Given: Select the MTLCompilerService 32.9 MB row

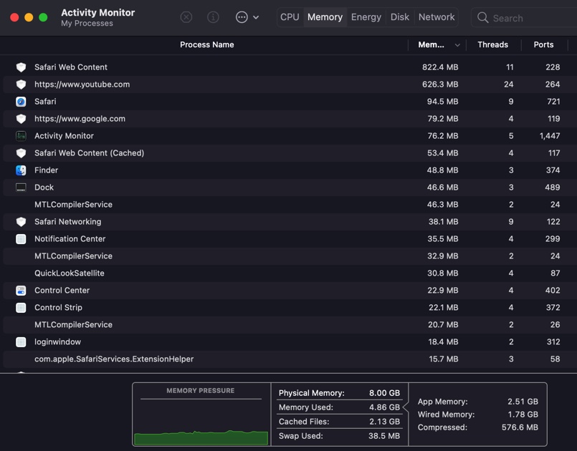Looking at the screenshot, I should [x=288, y=256].
